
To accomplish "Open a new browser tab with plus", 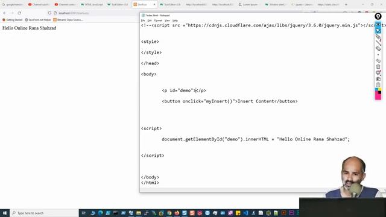I will [x=346, y=4].
